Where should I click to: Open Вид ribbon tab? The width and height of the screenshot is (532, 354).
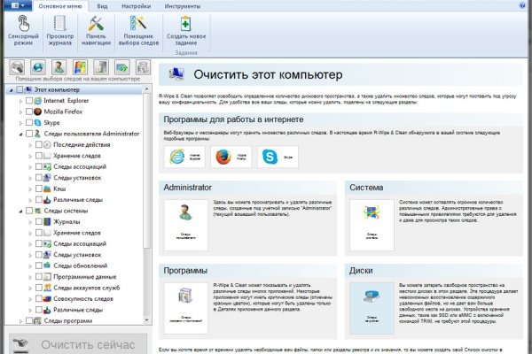tap(102, 6)
